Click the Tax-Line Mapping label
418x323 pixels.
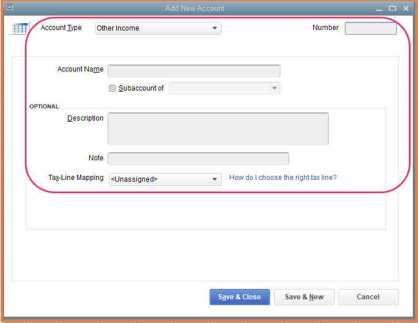tap(76, 178)
